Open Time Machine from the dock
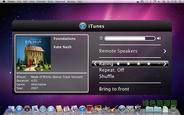184x115 pixels. pos(122,109)
